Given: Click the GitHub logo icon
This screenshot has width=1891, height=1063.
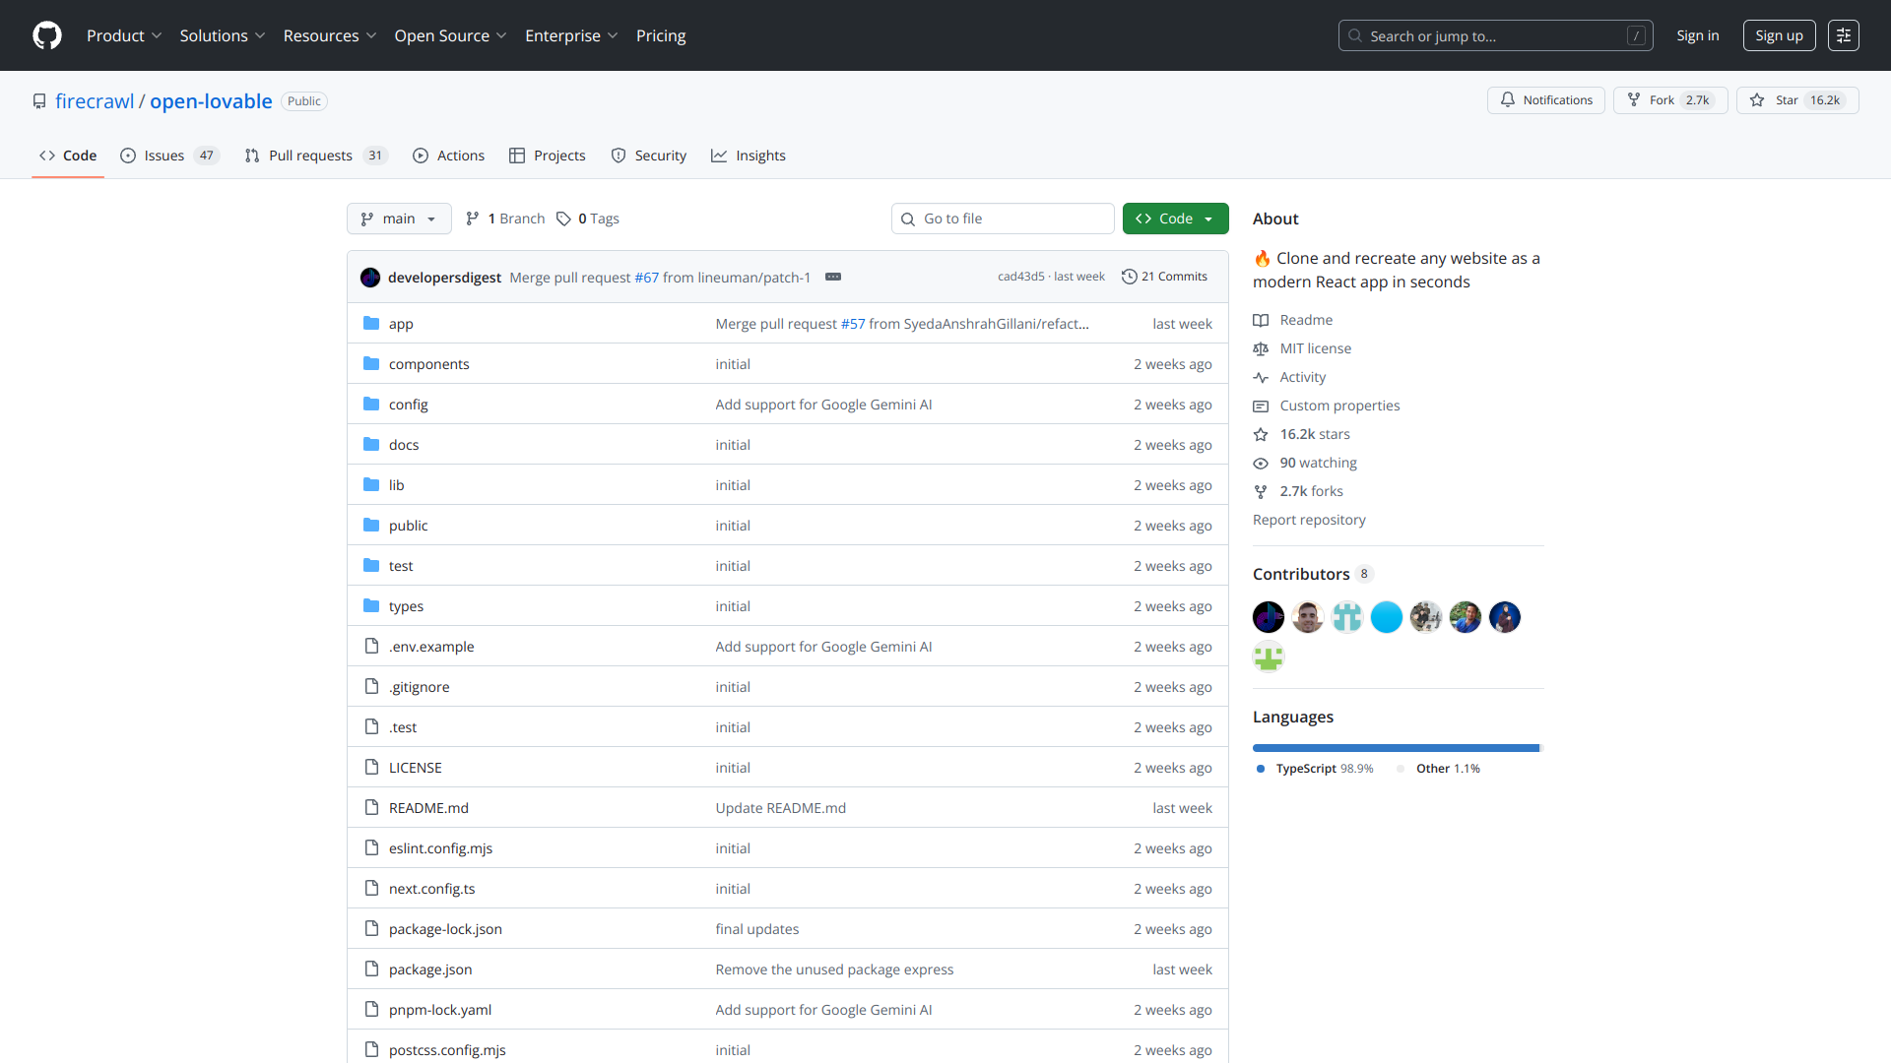Looking at the screenshot, I should [x=46, y=35].
